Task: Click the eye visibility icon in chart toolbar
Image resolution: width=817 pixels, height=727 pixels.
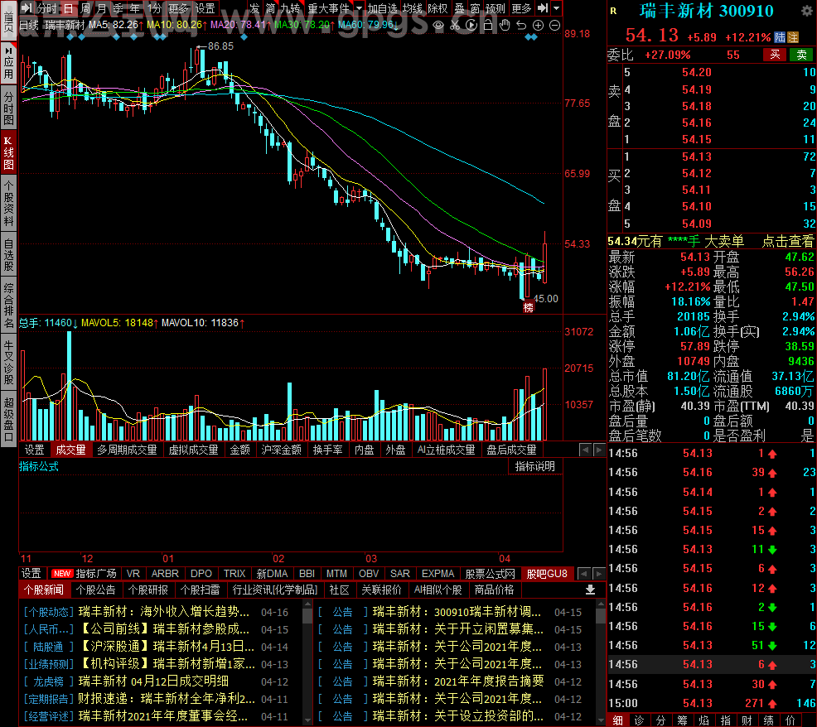Action: coord(438,25)
